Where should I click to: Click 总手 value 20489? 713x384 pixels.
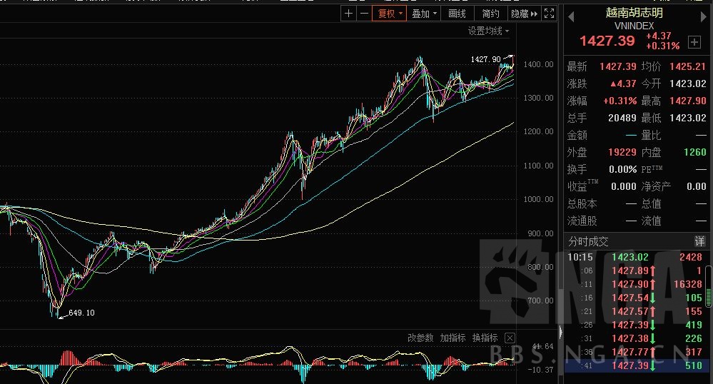[x=622, y=118]
